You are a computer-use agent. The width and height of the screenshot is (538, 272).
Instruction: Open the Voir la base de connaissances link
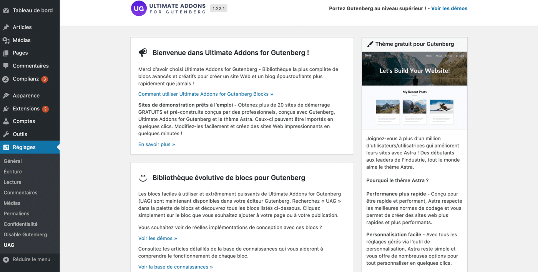[175, 266]
